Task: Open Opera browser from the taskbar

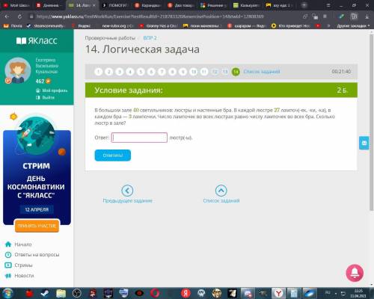Action: (154, 294)
